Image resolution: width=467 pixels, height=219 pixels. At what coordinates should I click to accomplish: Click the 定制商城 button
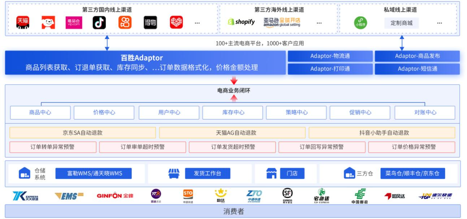[x=402, y=23]
